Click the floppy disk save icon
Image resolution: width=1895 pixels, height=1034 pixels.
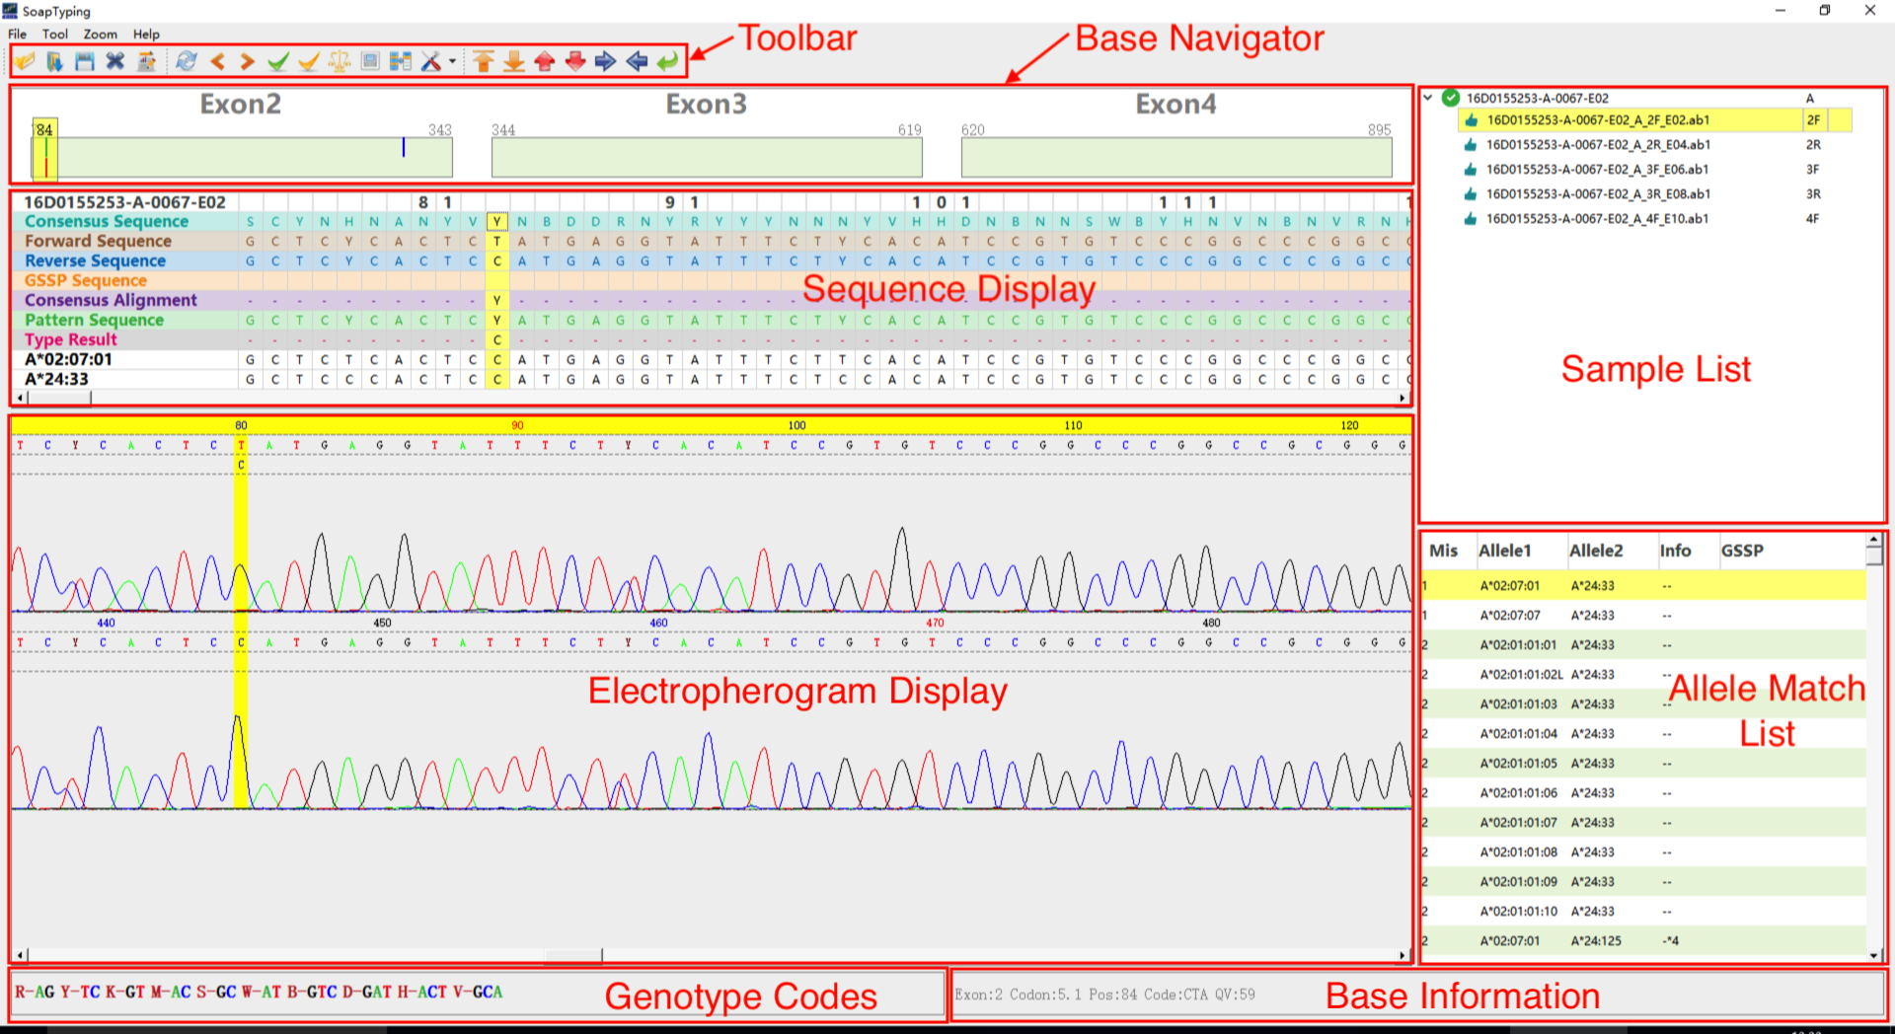pos(85,61)
